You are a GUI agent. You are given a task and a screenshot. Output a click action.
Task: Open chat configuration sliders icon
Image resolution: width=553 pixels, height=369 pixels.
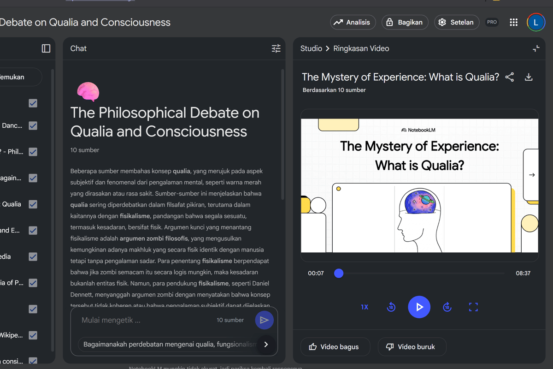(276, 48)
